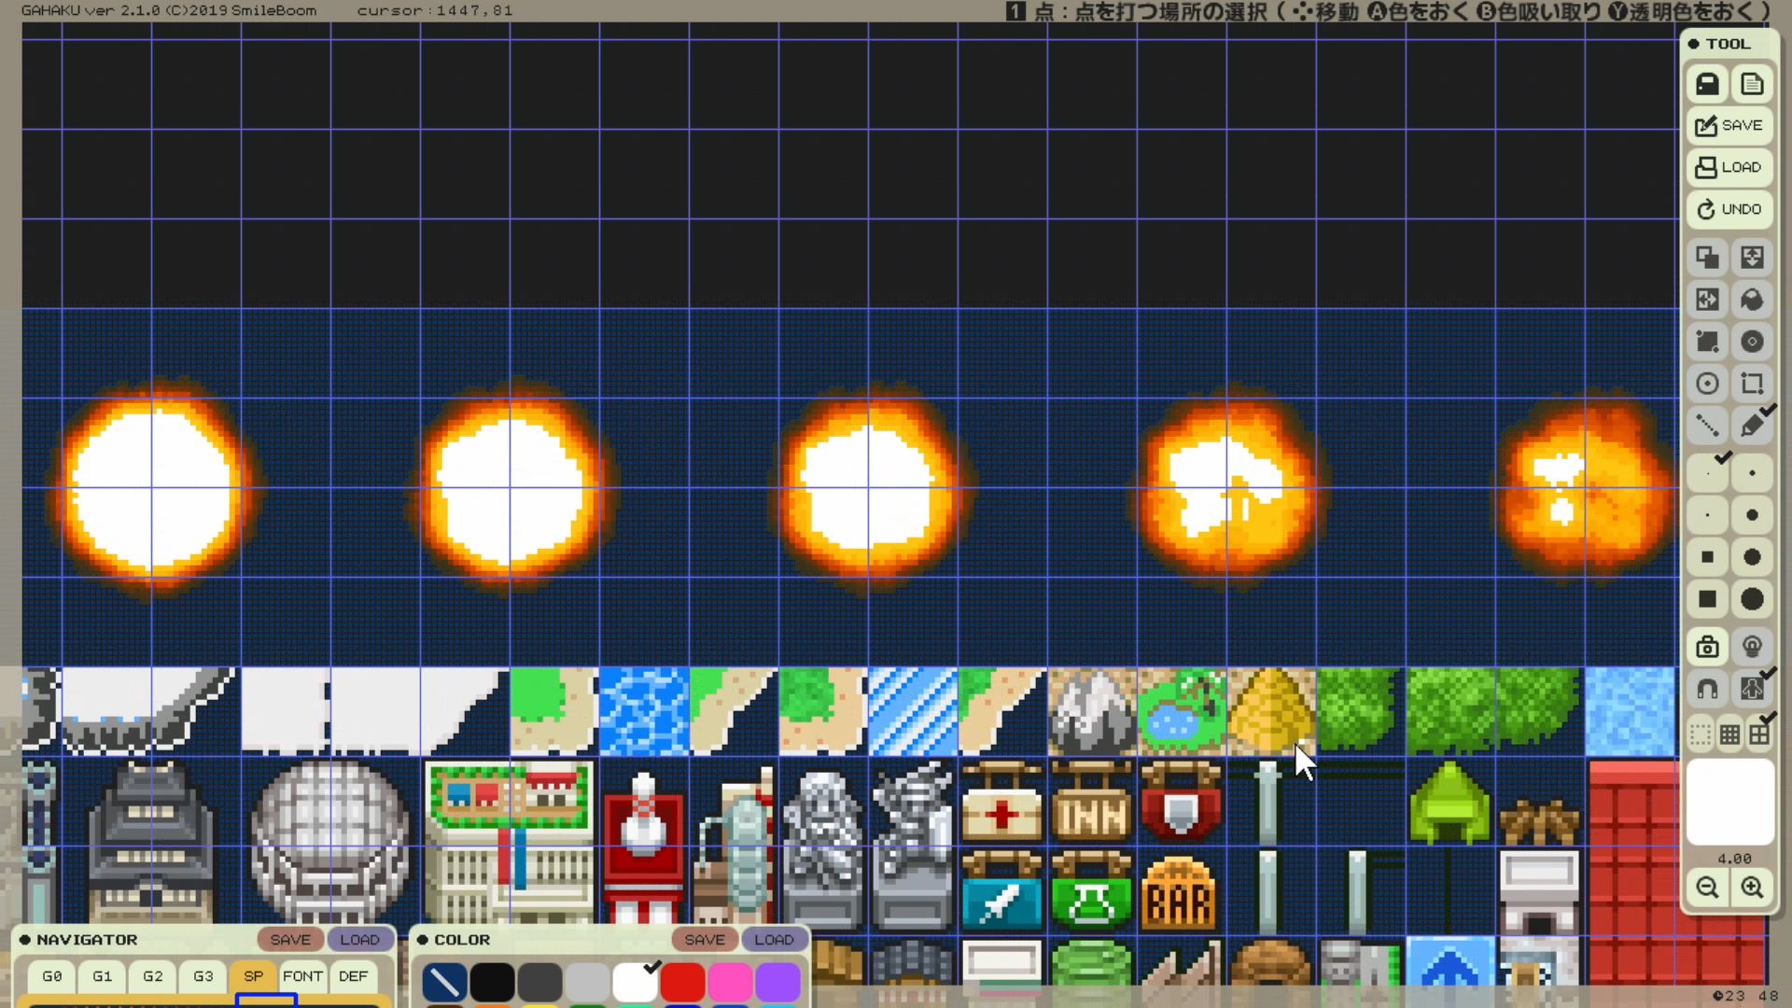Switch to the G1 tab

click(x=103, y=976)
